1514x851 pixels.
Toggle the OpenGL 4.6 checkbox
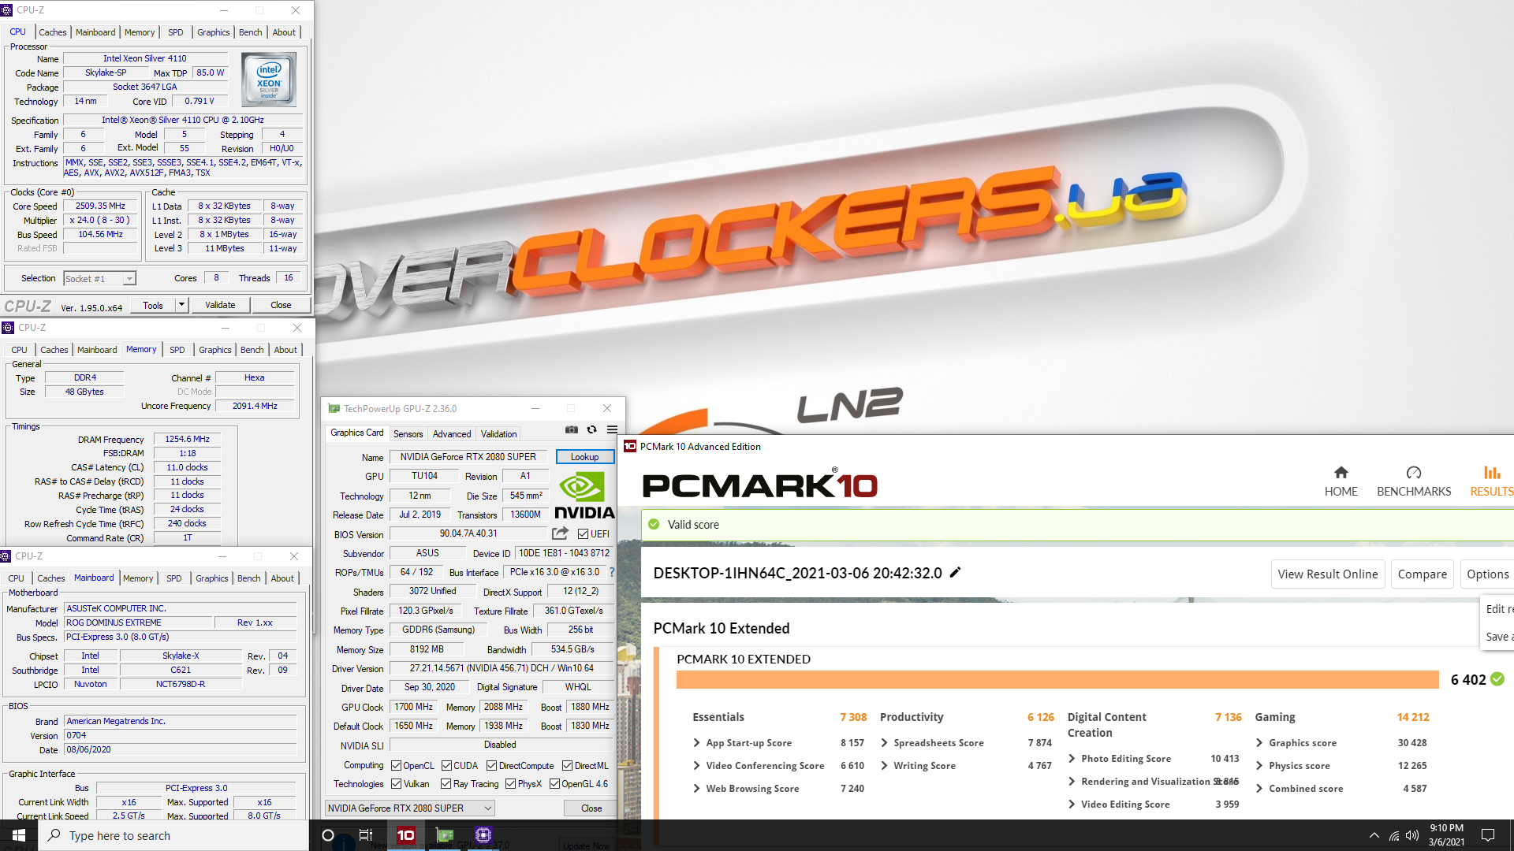(555, 783)
